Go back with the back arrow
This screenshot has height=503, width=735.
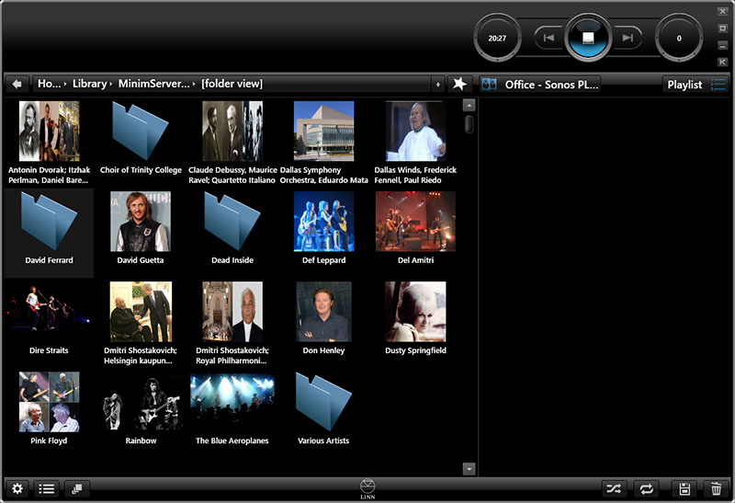[x=17, y=84]
